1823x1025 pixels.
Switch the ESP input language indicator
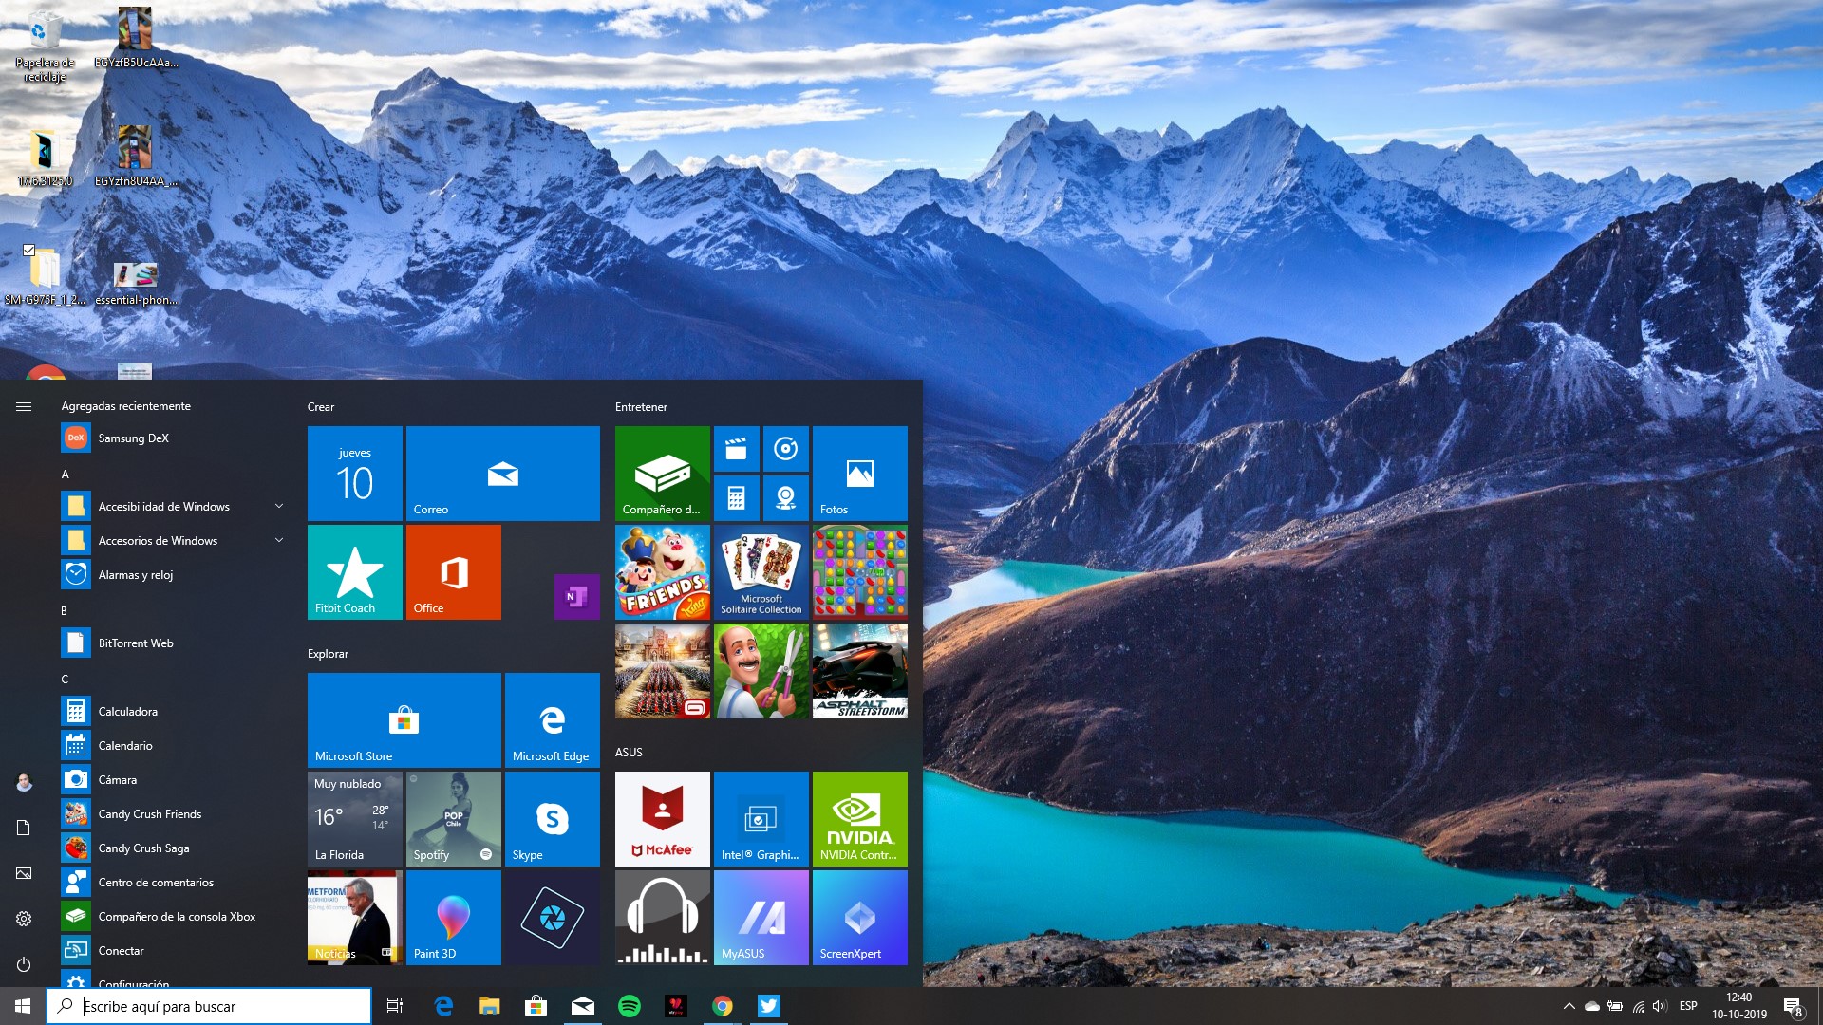pyautogui.click(x=1688, y=1006)
